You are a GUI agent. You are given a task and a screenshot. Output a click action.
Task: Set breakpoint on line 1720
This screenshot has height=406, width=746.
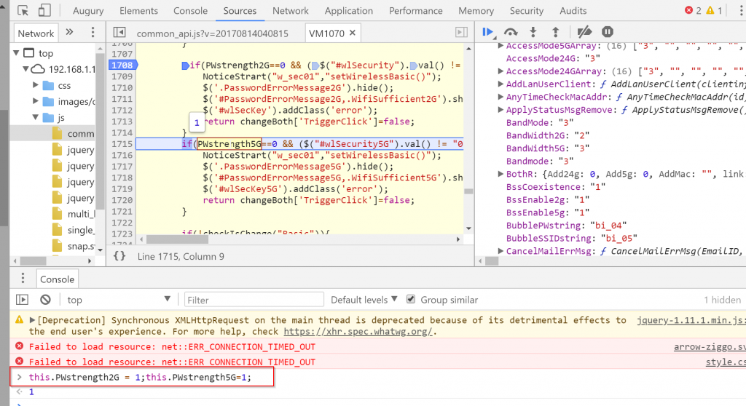coord(122,200)
